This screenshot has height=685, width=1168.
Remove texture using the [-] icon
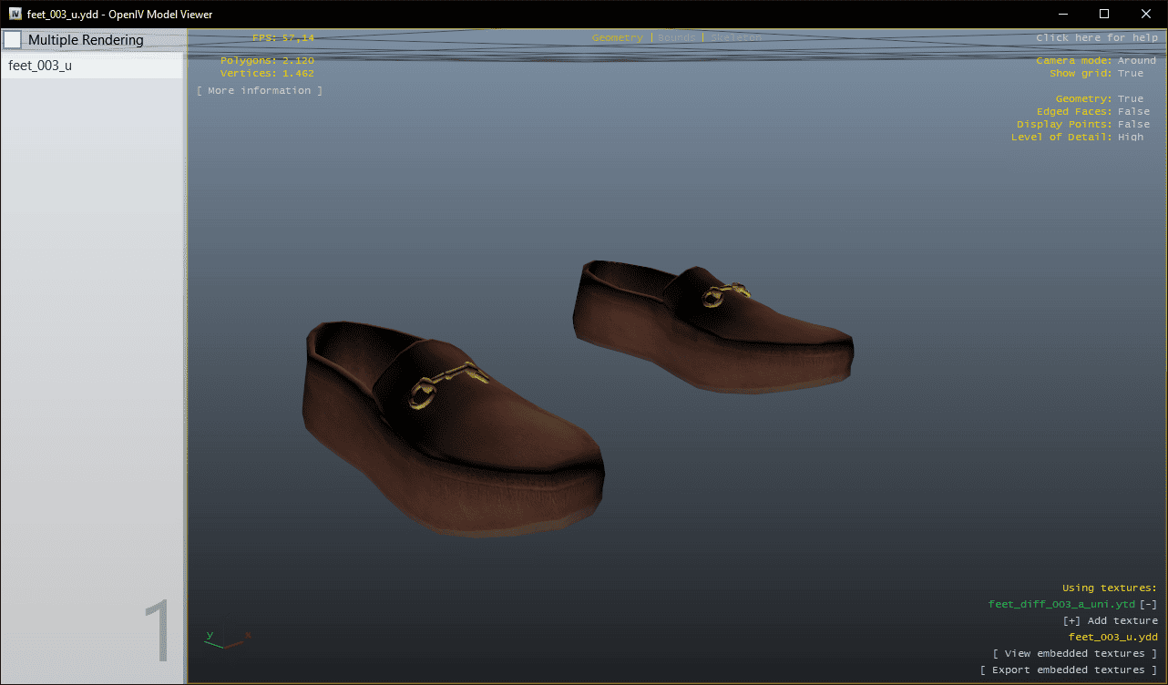(1148, 604)
